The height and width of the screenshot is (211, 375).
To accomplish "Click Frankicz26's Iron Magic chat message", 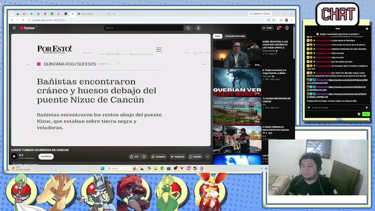I will (332, 101).
